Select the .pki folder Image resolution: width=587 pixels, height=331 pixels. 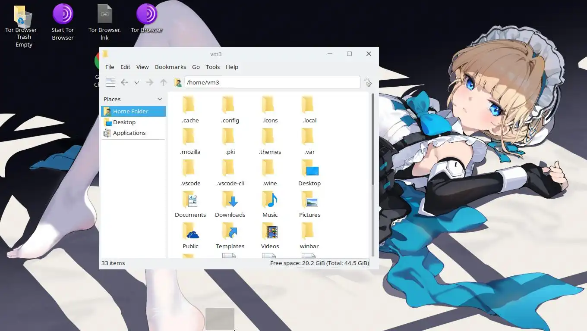click(230, 141)
